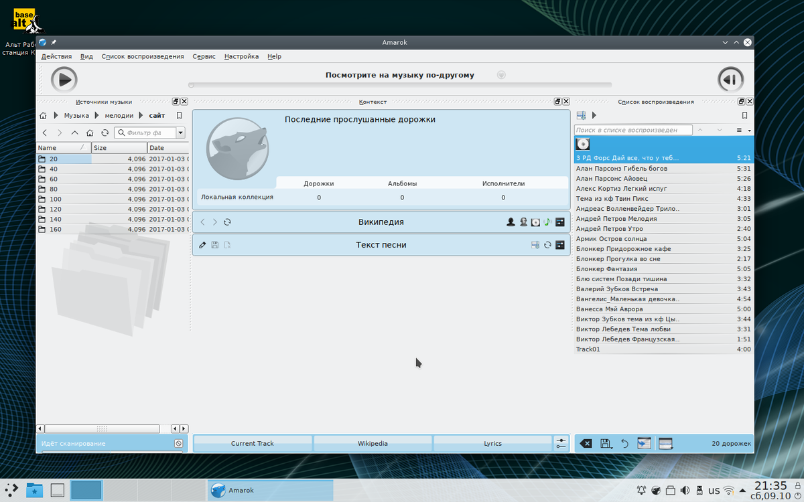The height and width of the screenshot is (502, 804).
Task: Sort files by Name column
Action: pyautogui.click(x=63, y=148)
